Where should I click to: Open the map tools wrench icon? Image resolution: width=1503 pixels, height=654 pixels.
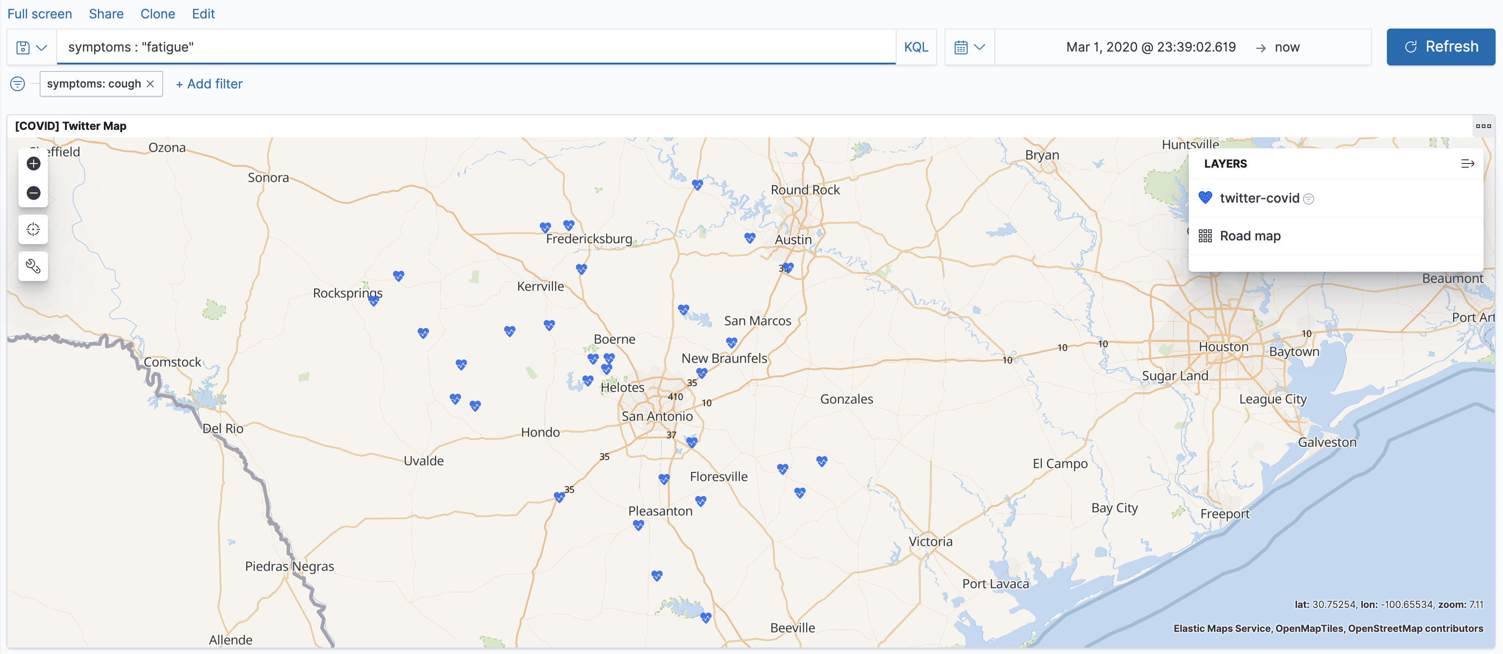tap(33, 266)
